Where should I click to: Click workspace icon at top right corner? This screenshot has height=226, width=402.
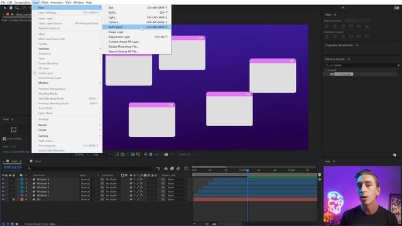pyautogui.click(x=396, y=8)
